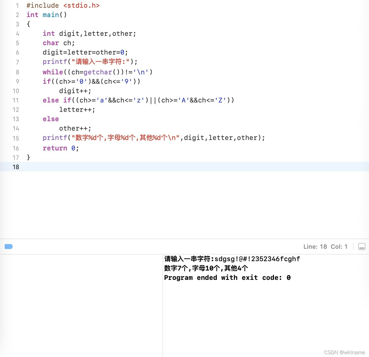
Task: Click the 'char ch;' line
Action: (59, 43)
